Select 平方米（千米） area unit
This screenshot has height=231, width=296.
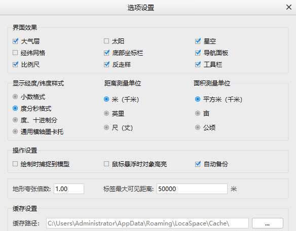198,99
